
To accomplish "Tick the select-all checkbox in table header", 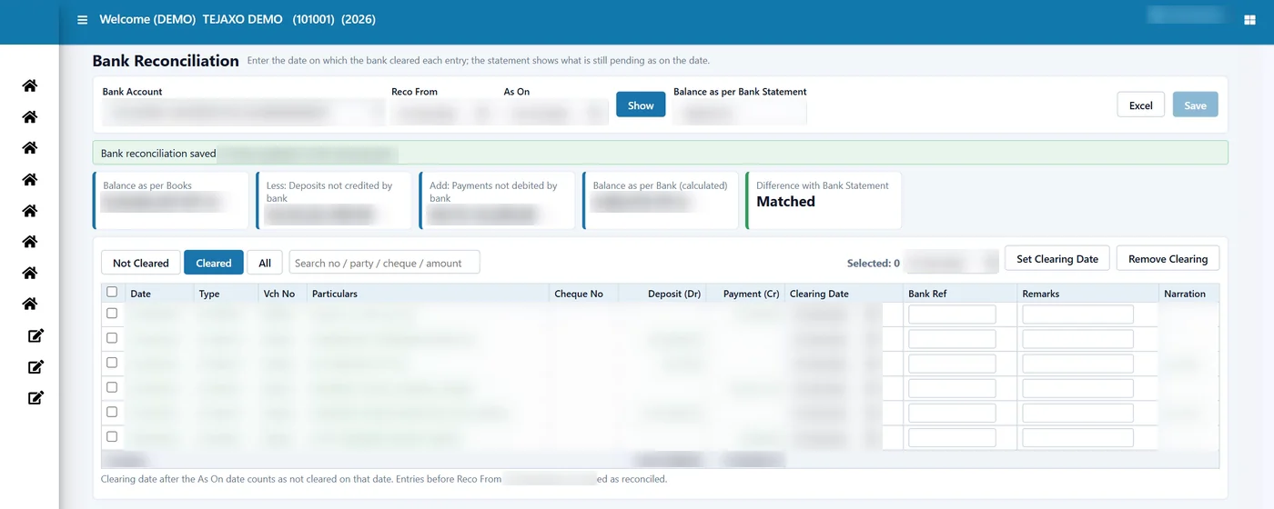I will (x=112, y=292).
